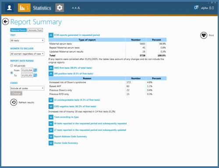Image resolution: width=219 pixels, height=168 pixels.
Task: Click the 'Doctor Code Summary' heading link
Action: [66, 143]
